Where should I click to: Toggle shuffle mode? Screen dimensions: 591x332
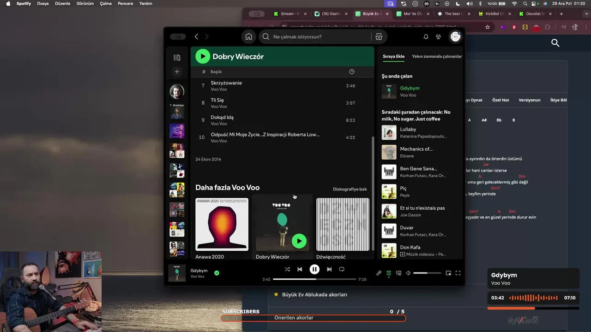tap(287, 269)
